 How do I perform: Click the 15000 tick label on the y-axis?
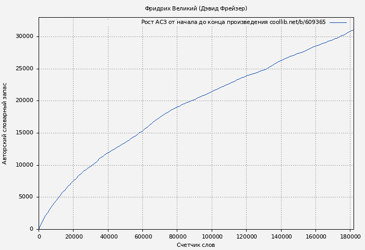pyautogui.click(x=25, y=133)
